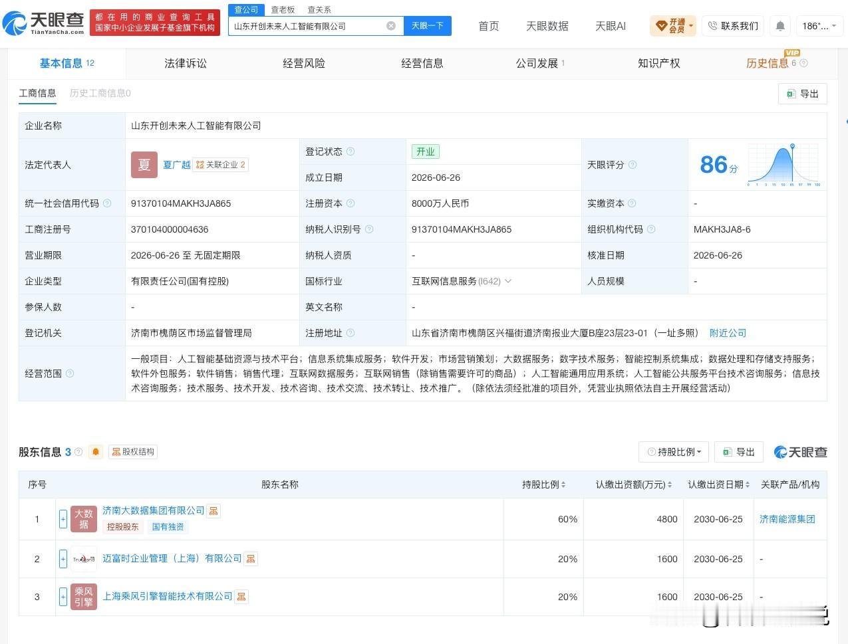
Task: Export business info with top 导出 button
Action: pos(803,94)
